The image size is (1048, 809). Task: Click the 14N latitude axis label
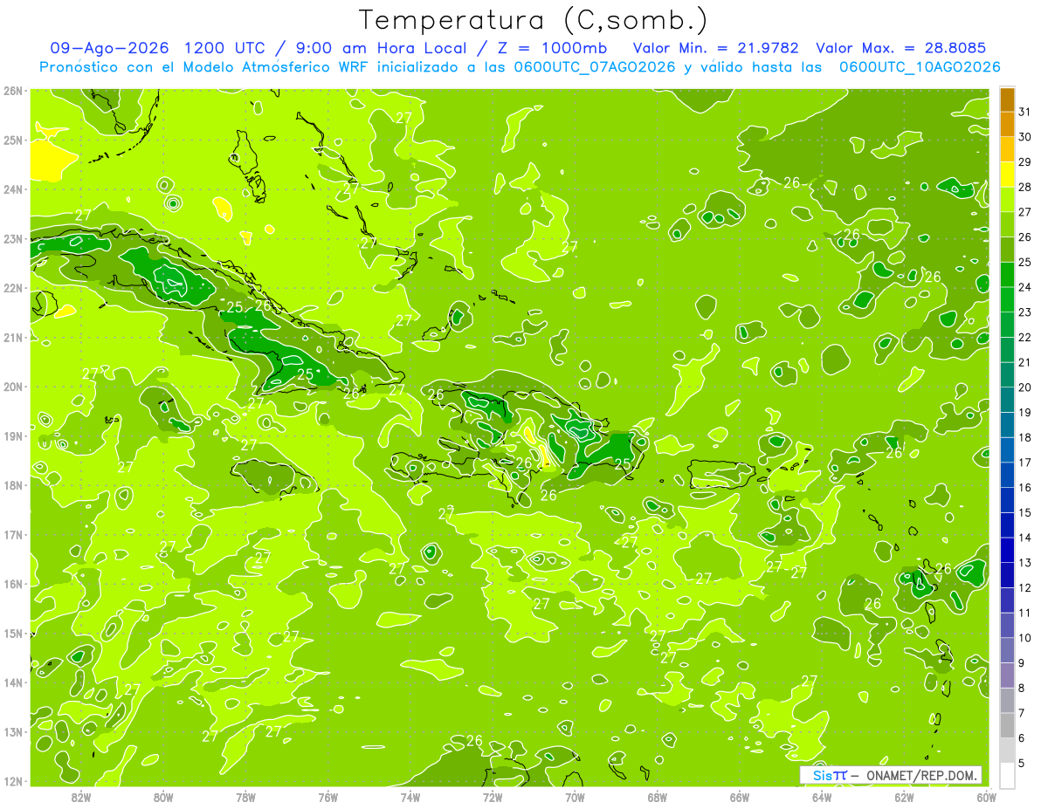pos(13,682)
